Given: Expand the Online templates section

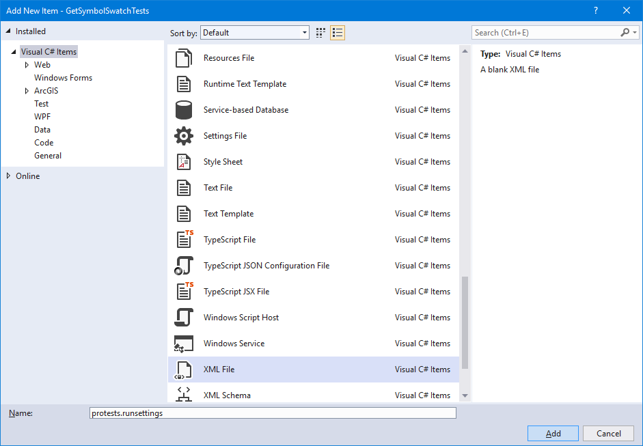Looking at the screenshot, I should (x=8, y=176).
